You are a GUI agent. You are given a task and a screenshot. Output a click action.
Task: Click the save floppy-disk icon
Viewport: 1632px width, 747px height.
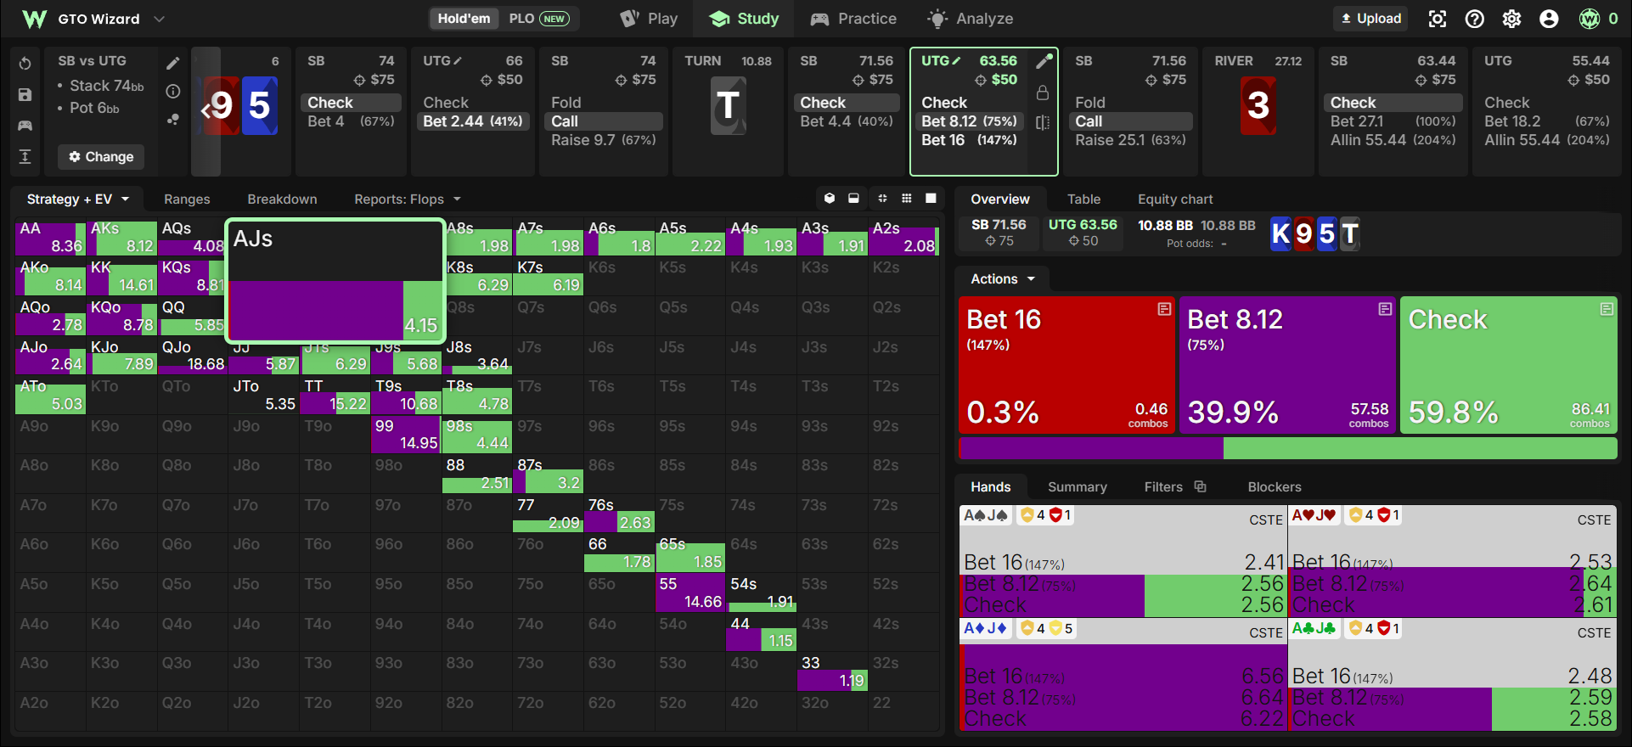pos(25,94)
